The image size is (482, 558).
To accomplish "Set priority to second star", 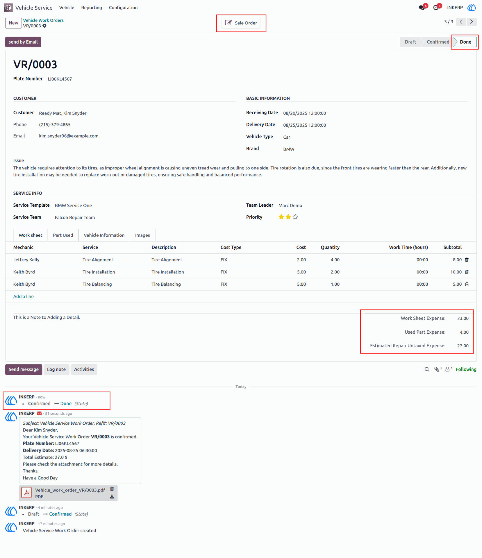I will pyautogui.click(x=288, y=217).
